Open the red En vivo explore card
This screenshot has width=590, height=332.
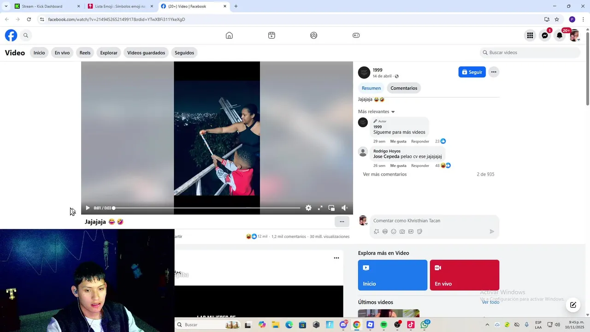pyautogui.click(x=465, y=275)
